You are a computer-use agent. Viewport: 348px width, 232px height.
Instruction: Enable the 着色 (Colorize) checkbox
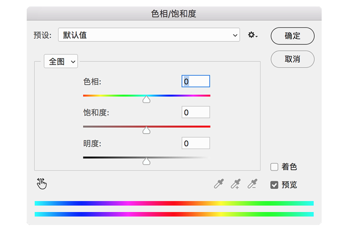[275, 167]
